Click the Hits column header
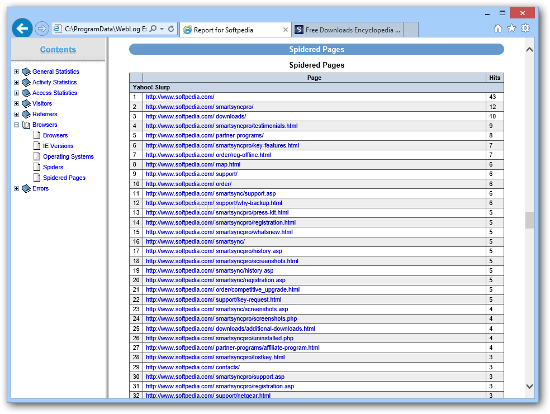 pos(495,78)
